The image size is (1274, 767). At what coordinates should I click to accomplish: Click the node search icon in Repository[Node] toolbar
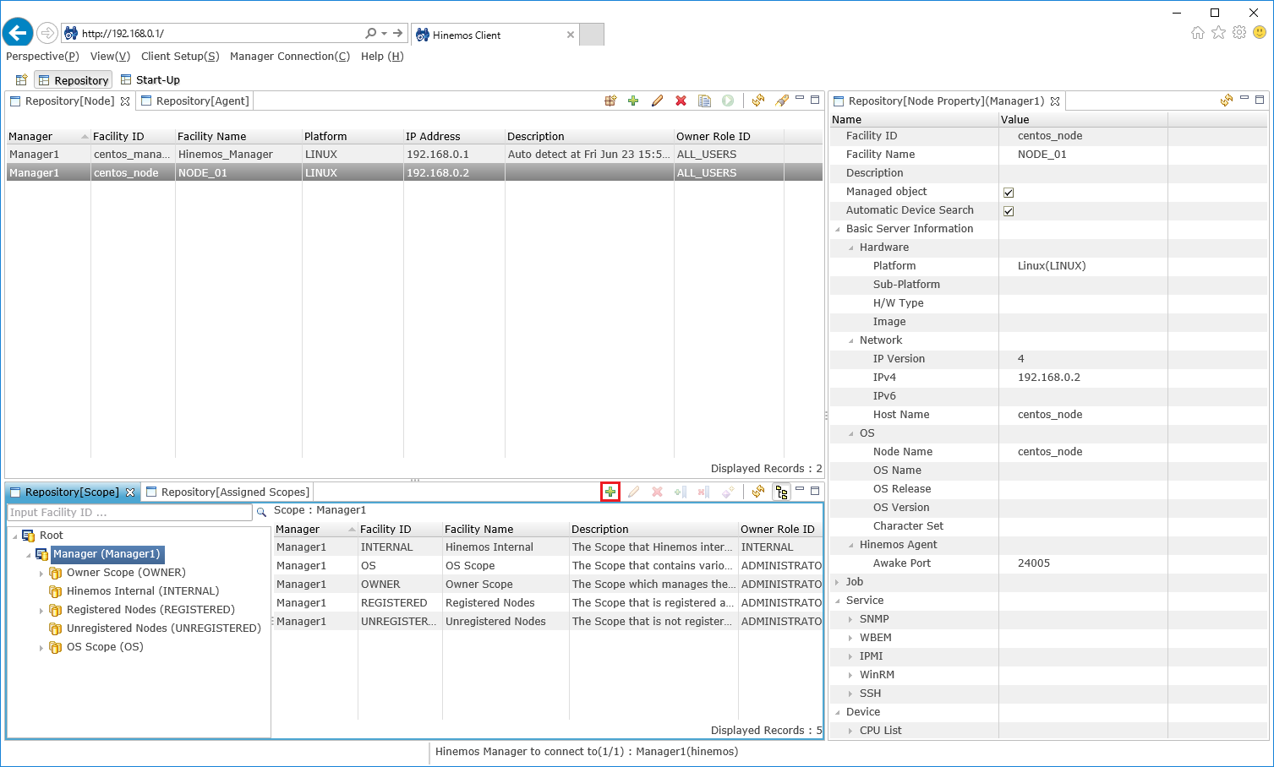(610, 101)
